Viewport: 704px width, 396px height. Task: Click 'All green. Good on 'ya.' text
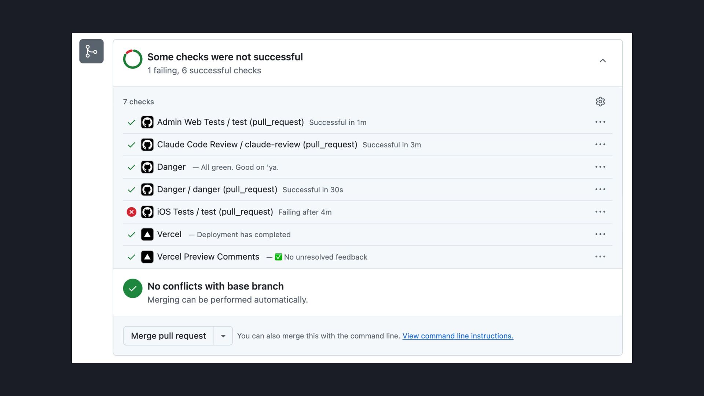pyautogui.click(x=240, y=167)
